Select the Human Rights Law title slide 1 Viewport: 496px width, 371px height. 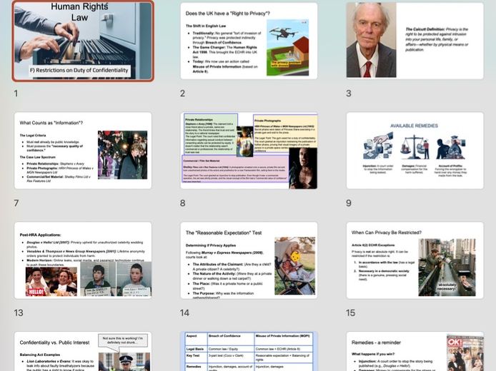83,41
